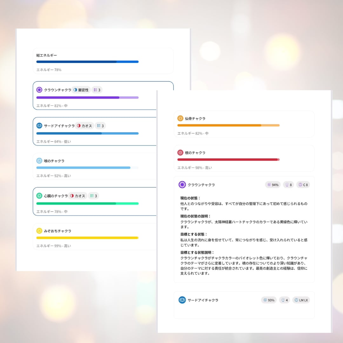The width and height of the screenshot is (343, 343).
Task: Click list count 3 badge on Heart Chakra
Action: coord(94,196)
